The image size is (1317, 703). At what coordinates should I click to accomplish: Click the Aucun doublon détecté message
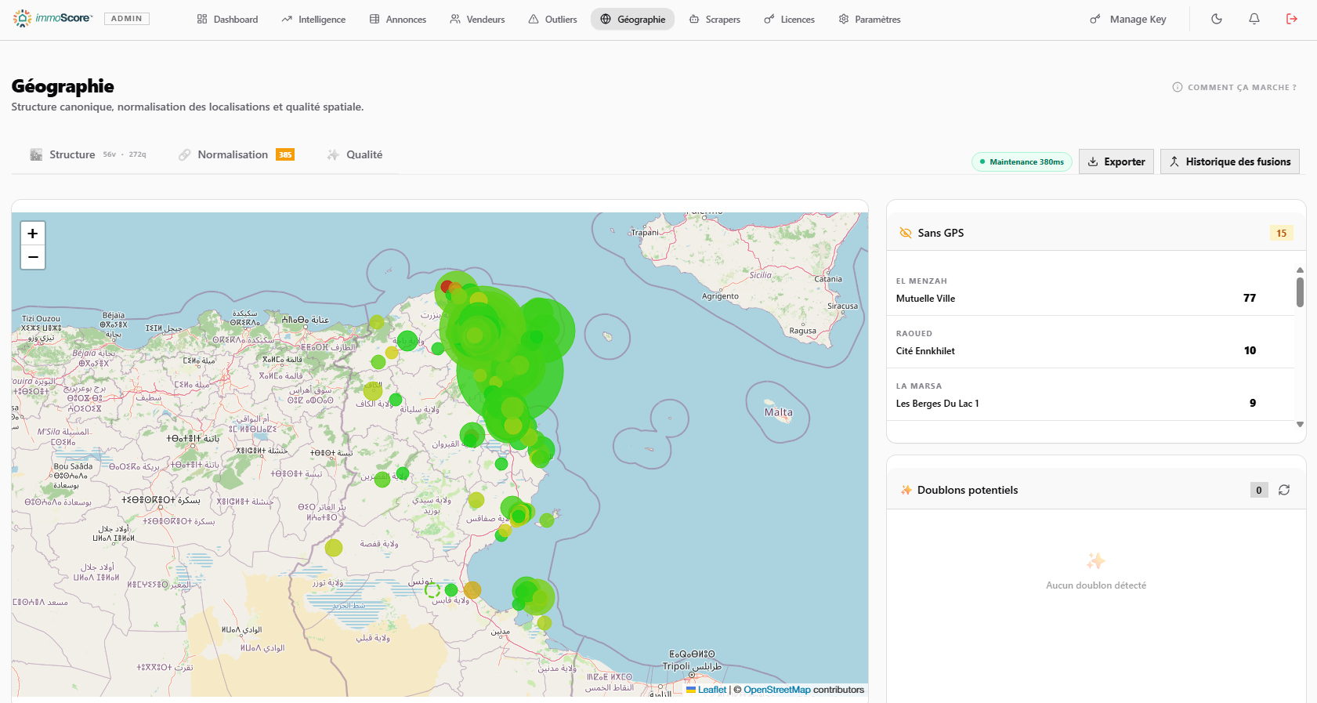(1096, 585)
